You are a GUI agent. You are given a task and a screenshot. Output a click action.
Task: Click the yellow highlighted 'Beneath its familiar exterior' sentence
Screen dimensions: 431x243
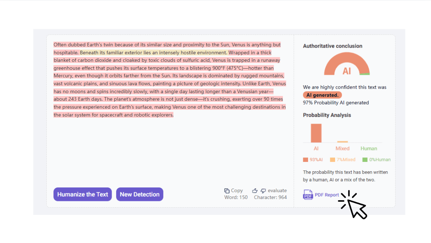[153, 53]
